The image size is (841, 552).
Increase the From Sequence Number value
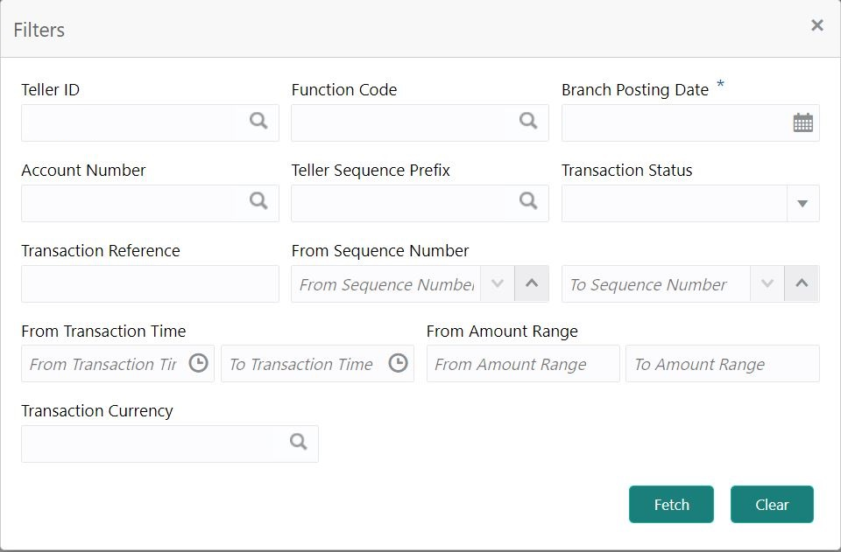pyautogui.click(x=531, y=284)
